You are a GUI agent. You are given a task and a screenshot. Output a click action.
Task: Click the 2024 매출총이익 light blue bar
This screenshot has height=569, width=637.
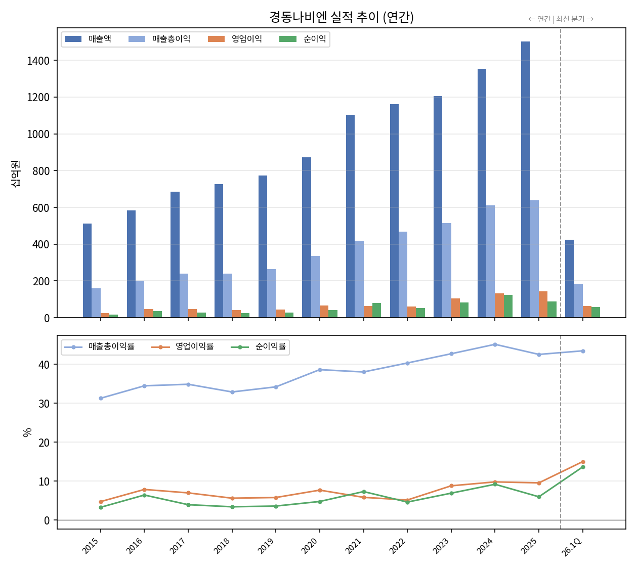pos(491,261)
